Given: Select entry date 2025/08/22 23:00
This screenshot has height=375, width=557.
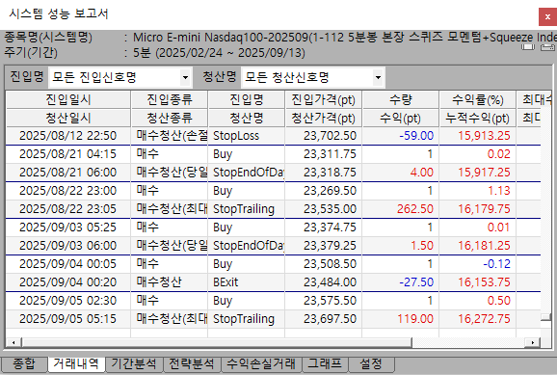Looking at the screenshot, I should tap(67, 191).
